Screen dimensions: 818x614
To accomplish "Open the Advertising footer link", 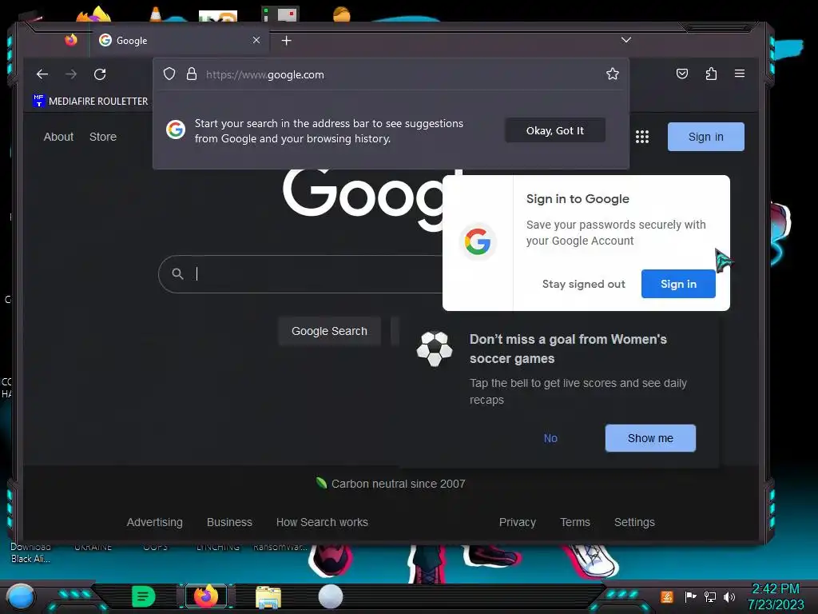I will coord(154,522).
